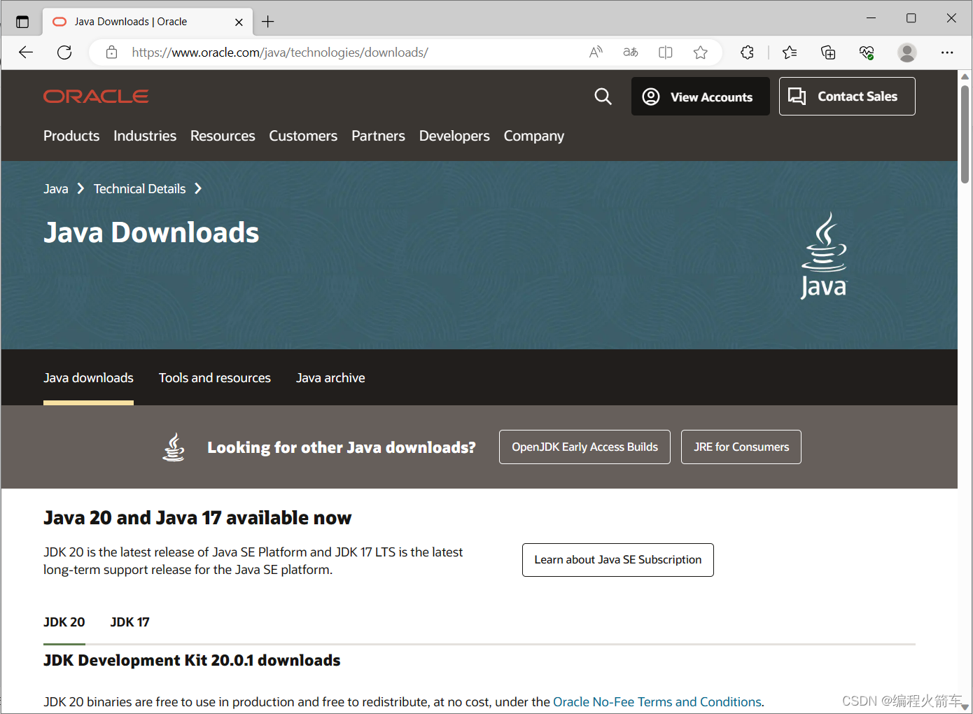Click JRE for Consumers button
This screenshot has height=714, width=973.
[x=741, y=447]
